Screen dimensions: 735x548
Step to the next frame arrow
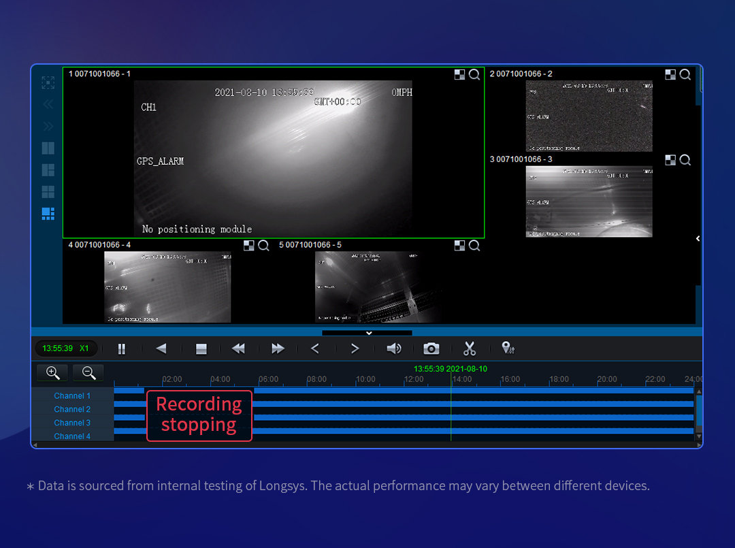click(355, 349)
